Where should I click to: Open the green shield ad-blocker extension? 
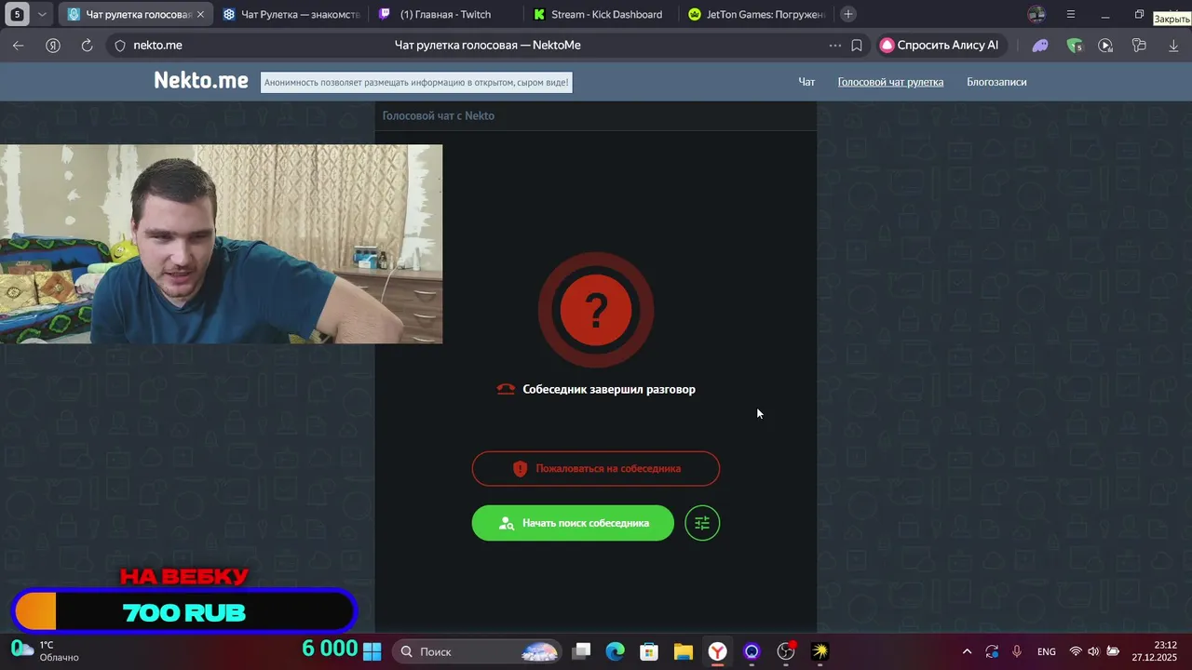coord(1074,45)
